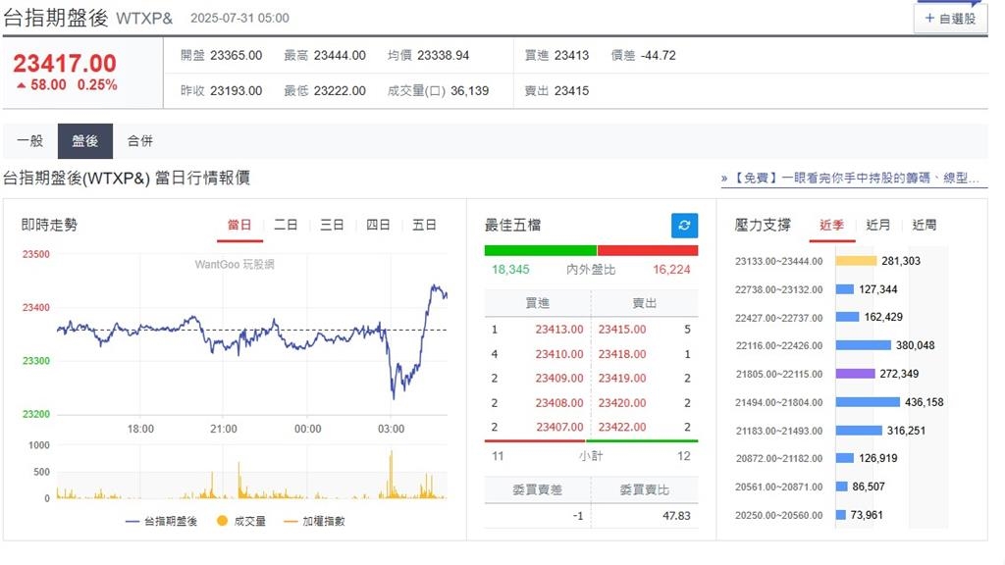
Task: Click the change value 58.00 0.25%
Action: (x=67, y=85)
